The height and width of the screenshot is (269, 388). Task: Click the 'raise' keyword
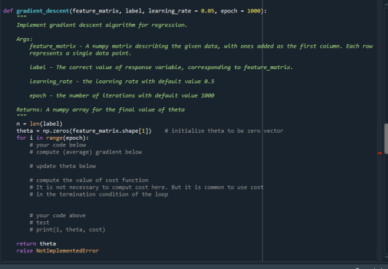pos(24,251)
